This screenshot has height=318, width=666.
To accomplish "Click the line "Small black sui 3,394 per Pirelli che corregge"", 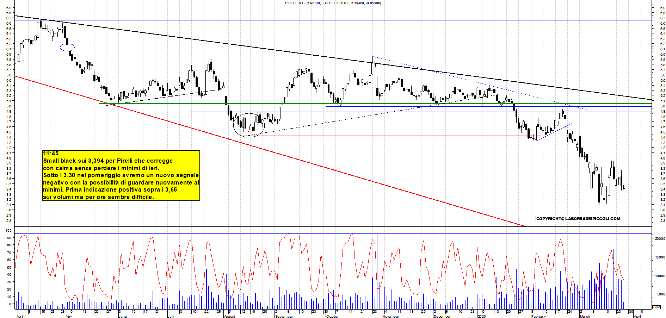I will click(108, 161).
